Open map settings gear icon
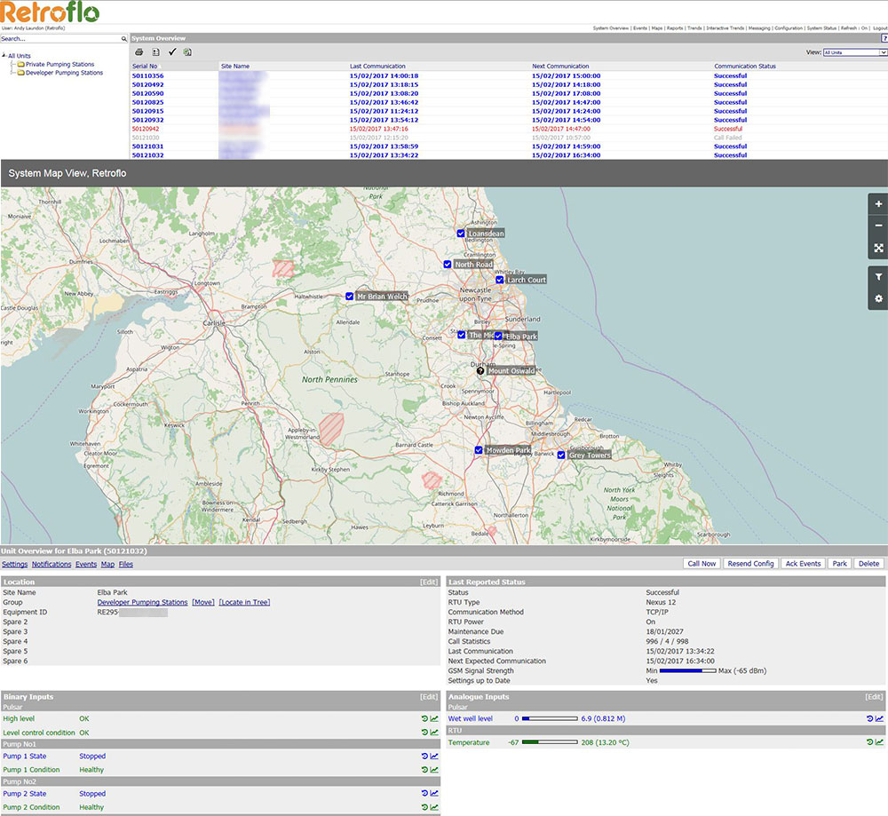Screen dimensions: 888x816 click(878, 298)
